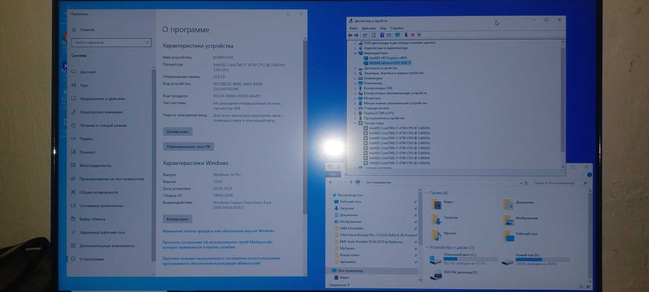The width and height of the screenshot is (649, 292).
Task: Select Intel(R) HD Graphics 4600
Action: tap(388, 58)
